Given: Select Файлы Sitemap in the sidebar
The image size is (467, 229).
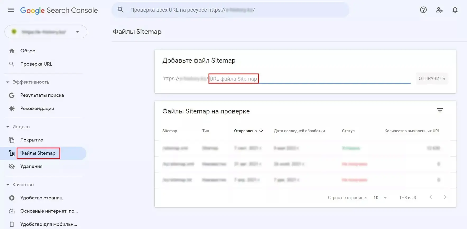Looking at the screenshot, I should 38,153.
